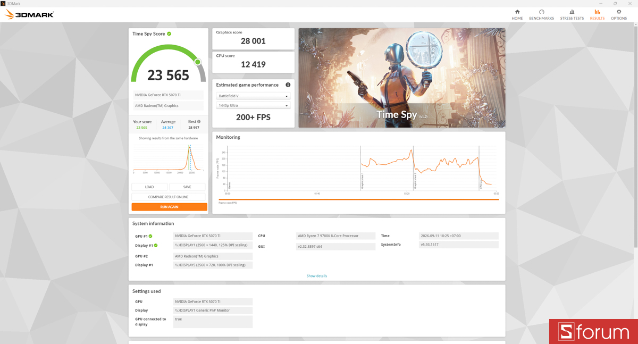
Task: Click the 200+ FPS estimate
Action: tap(253, 118)
